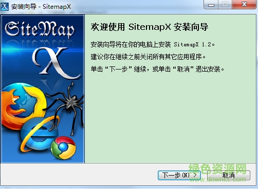Image resolution: width=258 pixels, height=189 pixels.
Task: Click the disabled maximize button
Action: (x=225, y=5)
